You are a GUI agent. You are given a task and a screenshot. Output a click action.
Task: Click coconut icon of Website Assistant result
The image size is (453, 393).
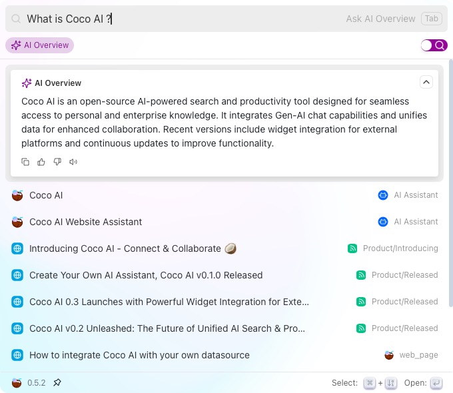pos(17,222)
